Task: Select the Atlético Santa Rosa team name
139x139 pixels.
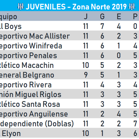Action: click(x=30, y=104)
